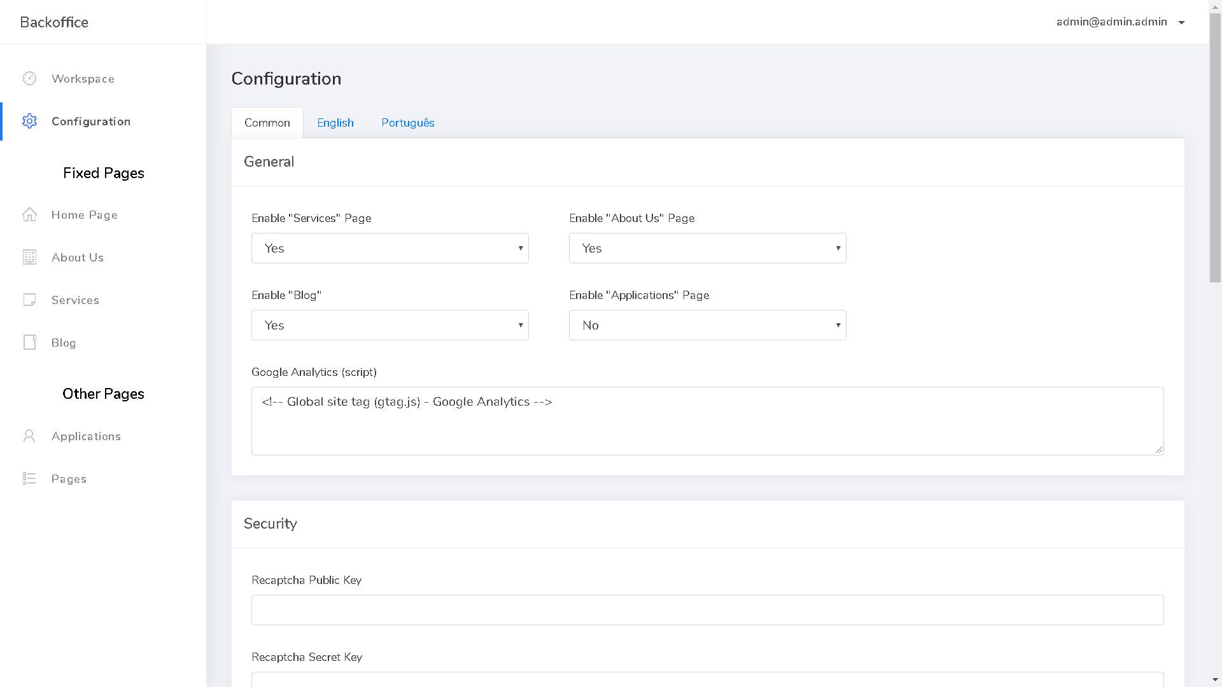The image size is (1222, 687).
Task: Switch to the English tab
Action: coord(335,123)
